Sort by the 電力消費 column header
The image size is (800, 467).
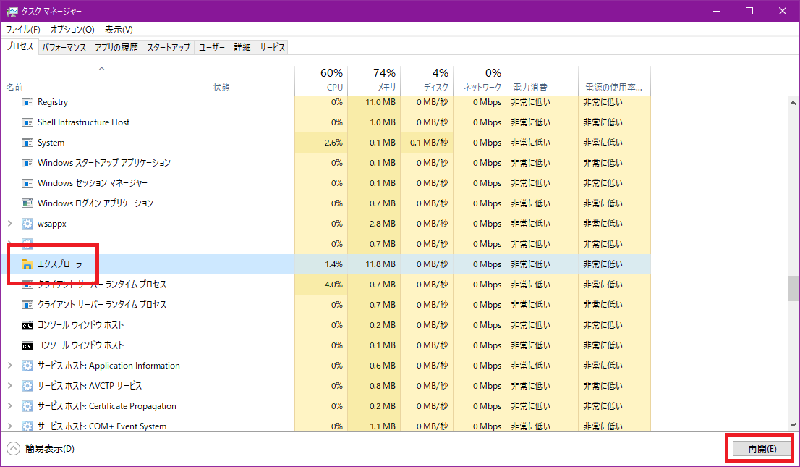click(542, 80)
